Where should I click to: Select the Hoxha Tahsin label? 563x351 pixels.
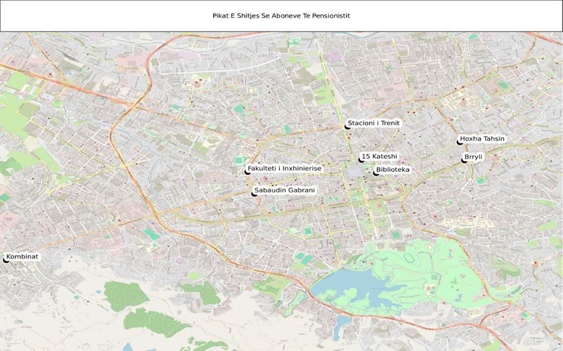click(482, 138)
